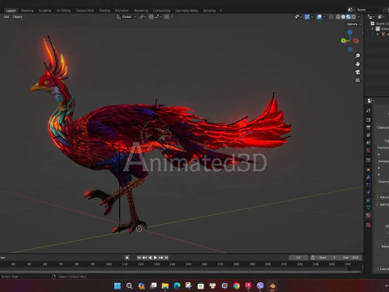Screen dimensions: 389x292
Task: Switch to the Shading workspace tab
Action: point(105,11)
